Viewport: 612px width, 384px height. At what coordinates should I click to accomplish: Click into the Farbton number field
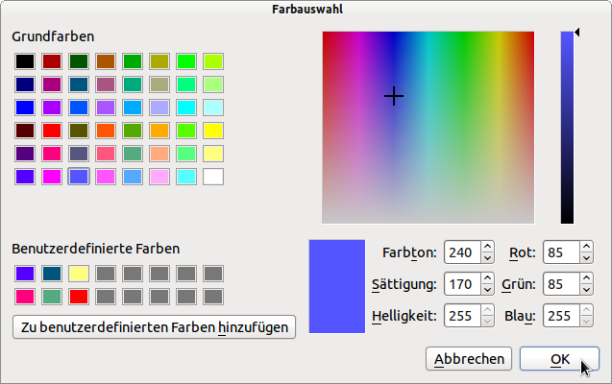coord(461,253)
